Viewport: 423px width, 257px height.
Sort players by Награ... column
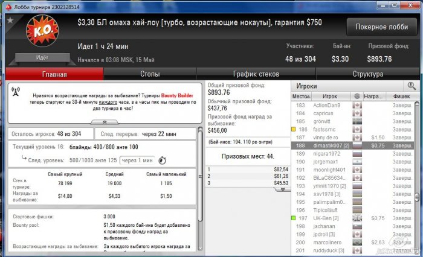click(374, 96)
